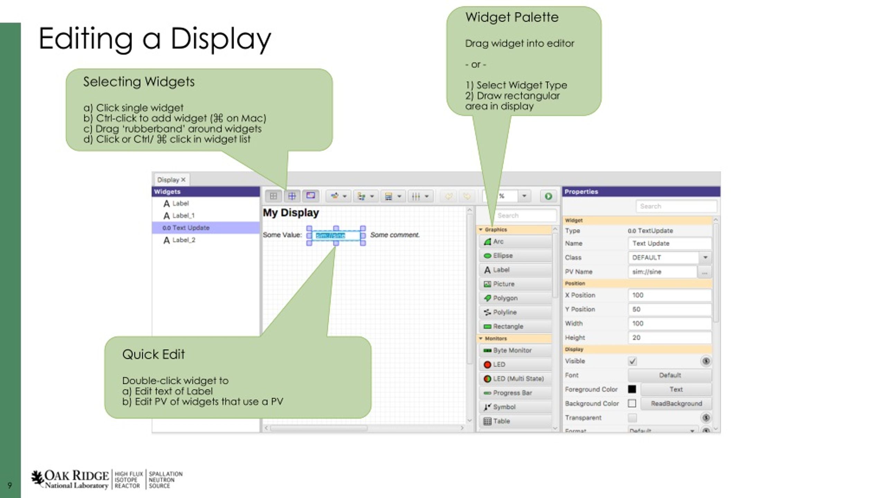Click the match size toolbar icon
The height and width of the screenshot is (498, 886).
393,196
